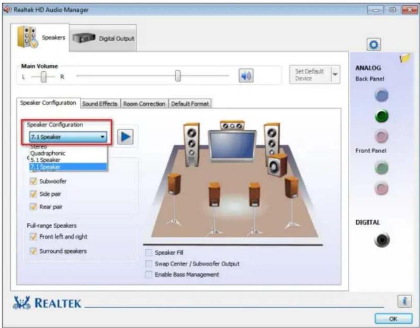Screen dimensions: 420x328
Task: Click the main volume slider handle
Action: (x=178, y=76)
